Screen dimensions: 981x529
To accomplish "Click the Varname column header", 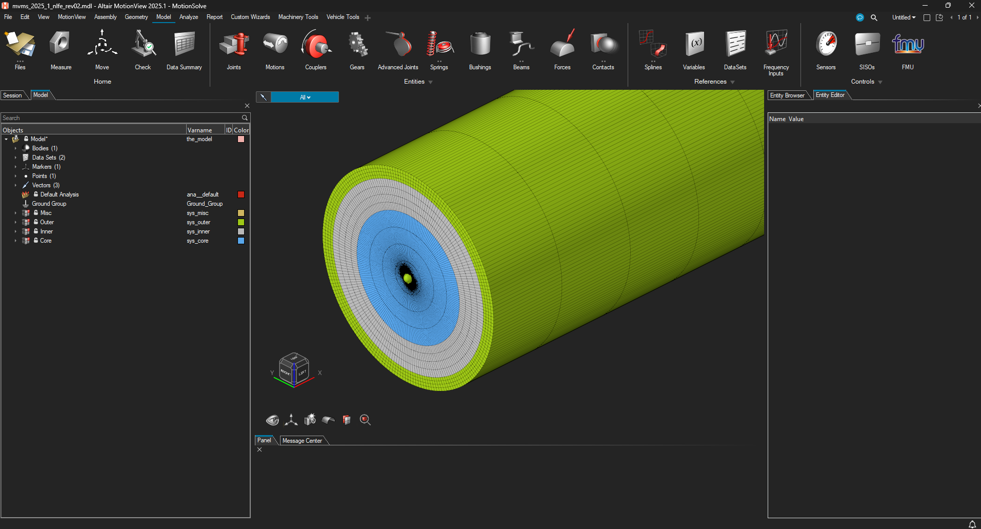I will click(205, 130).
